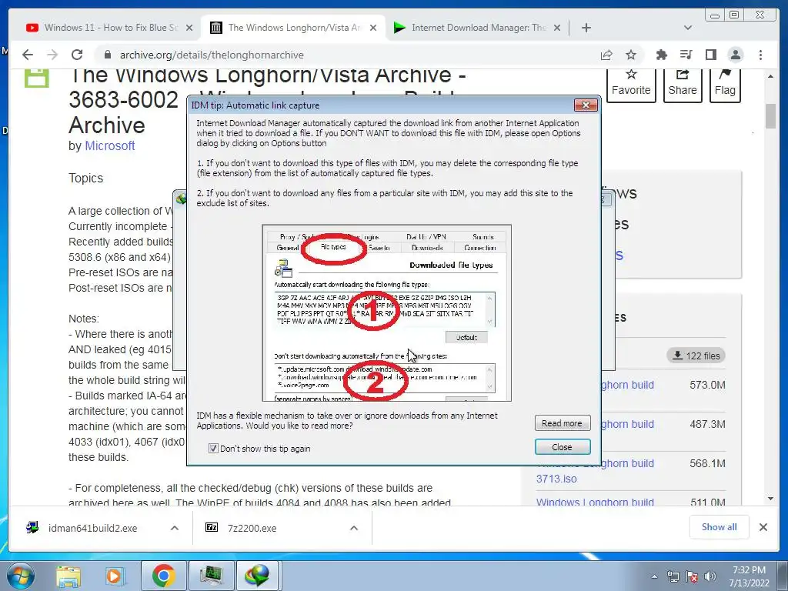Open the 3713.iso download link
788x591 pixels.
click(x=556, y=479)
